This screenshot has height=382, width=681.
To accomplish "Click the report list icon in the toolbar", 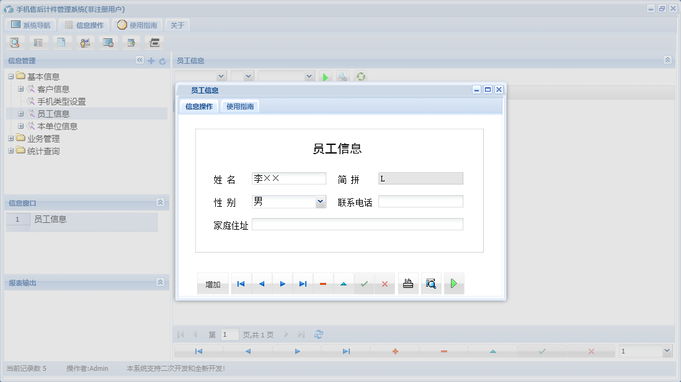I will coord(38,42).
